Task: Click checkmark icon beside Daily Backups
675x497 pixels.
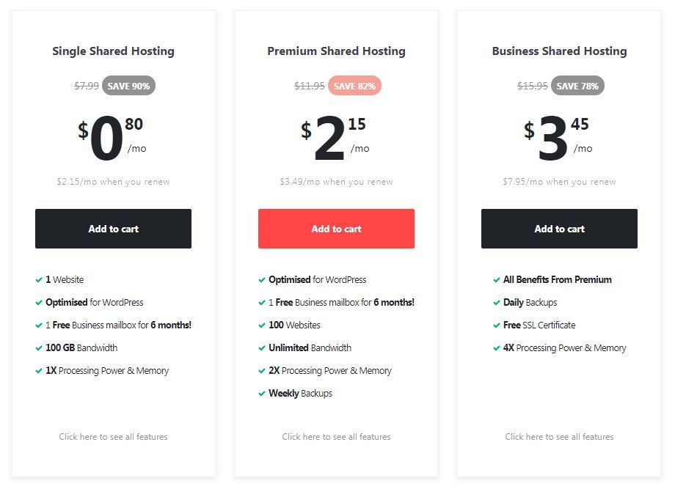Action: 497,303
